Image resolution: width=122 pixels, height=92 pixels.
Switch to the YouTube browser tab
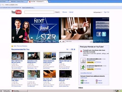pyautogui.click(x=38, y=2)
